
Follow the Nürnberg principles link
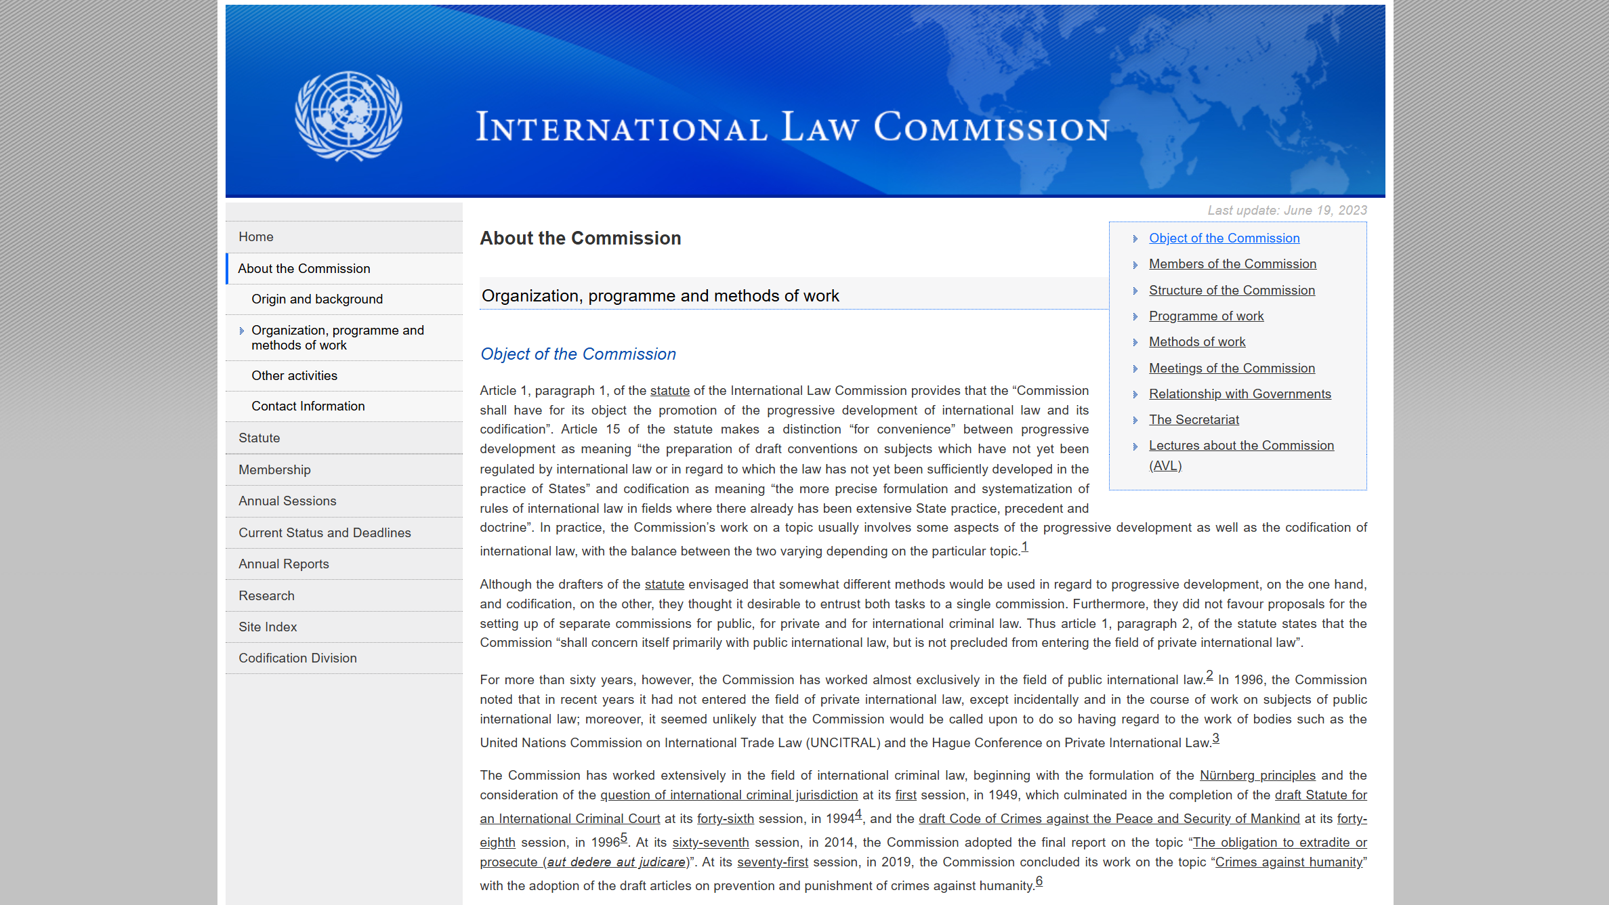(1257, 776)
